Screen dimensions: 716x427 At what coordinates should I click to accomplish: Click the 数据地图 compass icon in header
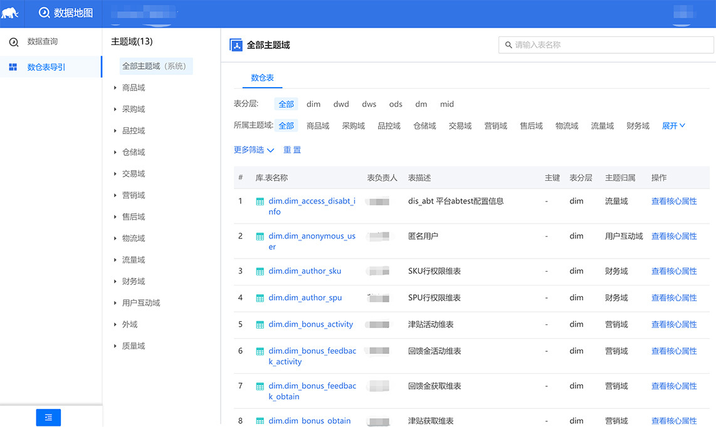pos(44,13)
